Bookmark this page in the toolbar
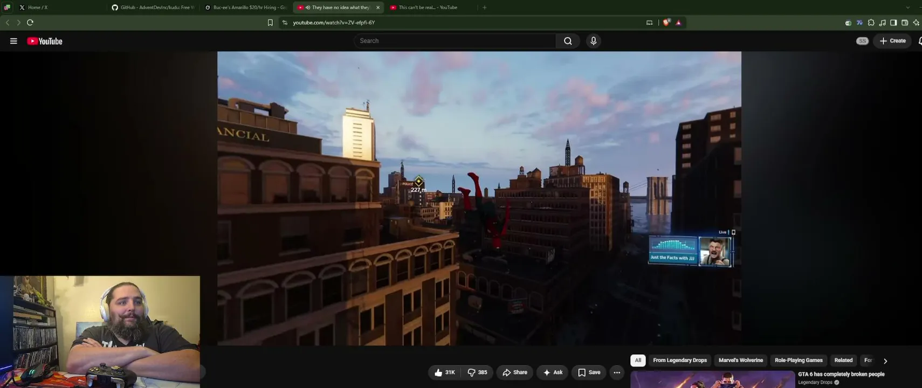The width and height of the screenshot is (922, 388). click(x=270, y=23)
